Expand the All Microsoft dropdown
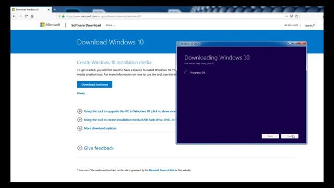 [x=292, y=25]
